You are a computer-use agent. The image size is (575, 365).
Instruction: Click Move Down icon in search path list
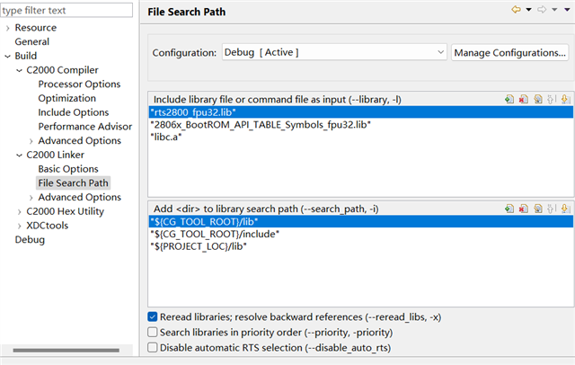(x=566, y=209)
